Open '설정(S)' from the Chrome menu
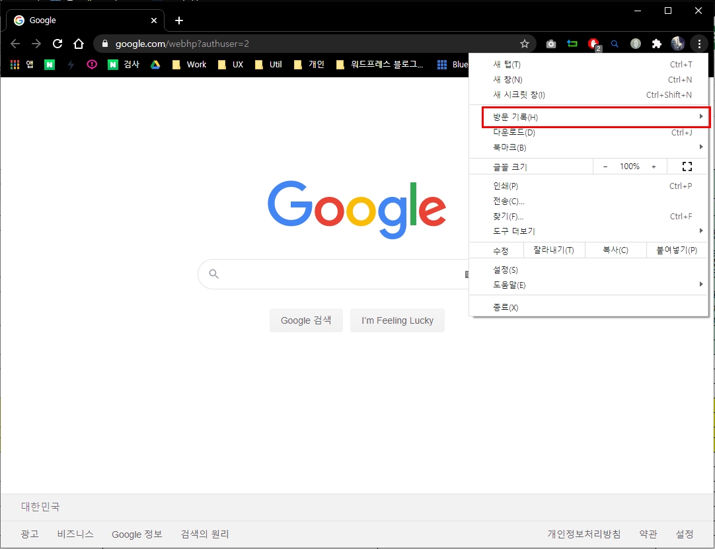 coord(589,270)
